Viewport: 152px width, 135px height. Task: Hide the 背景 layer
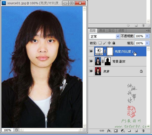coord(91,71)
